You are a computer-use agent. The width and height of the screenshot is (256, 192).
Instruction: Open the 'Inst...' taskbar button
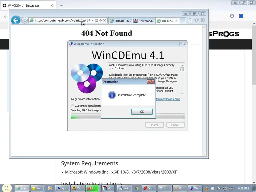click(124, 188)
